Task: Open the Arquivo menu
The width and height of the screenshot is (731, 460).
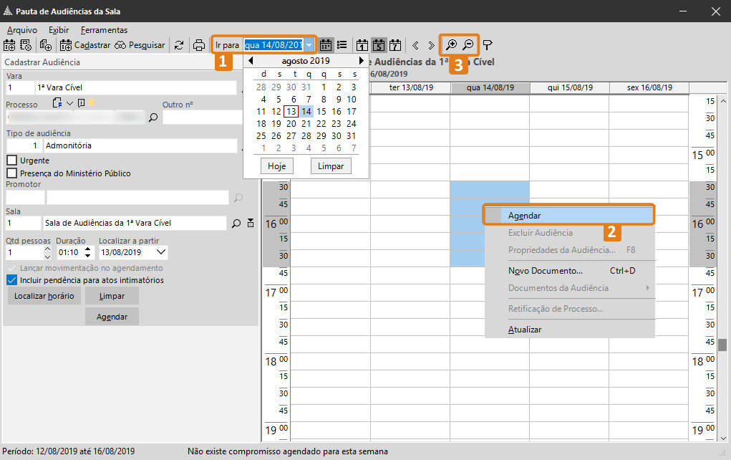Action: [22, 30]
